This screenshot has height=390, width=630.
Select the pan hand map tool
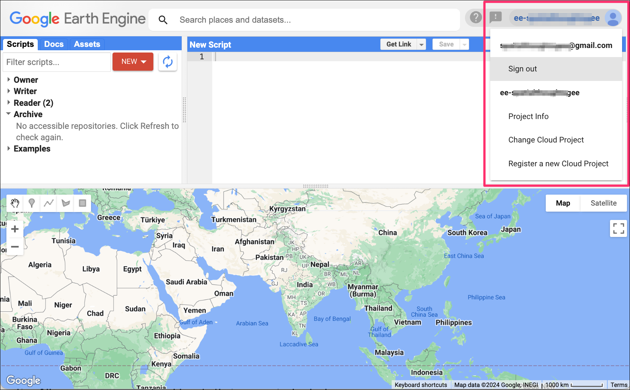[15, 203]
